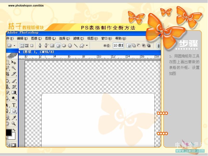
Task: Click the rounded rectangle tool preset icon
Action: tap(9, 46)
